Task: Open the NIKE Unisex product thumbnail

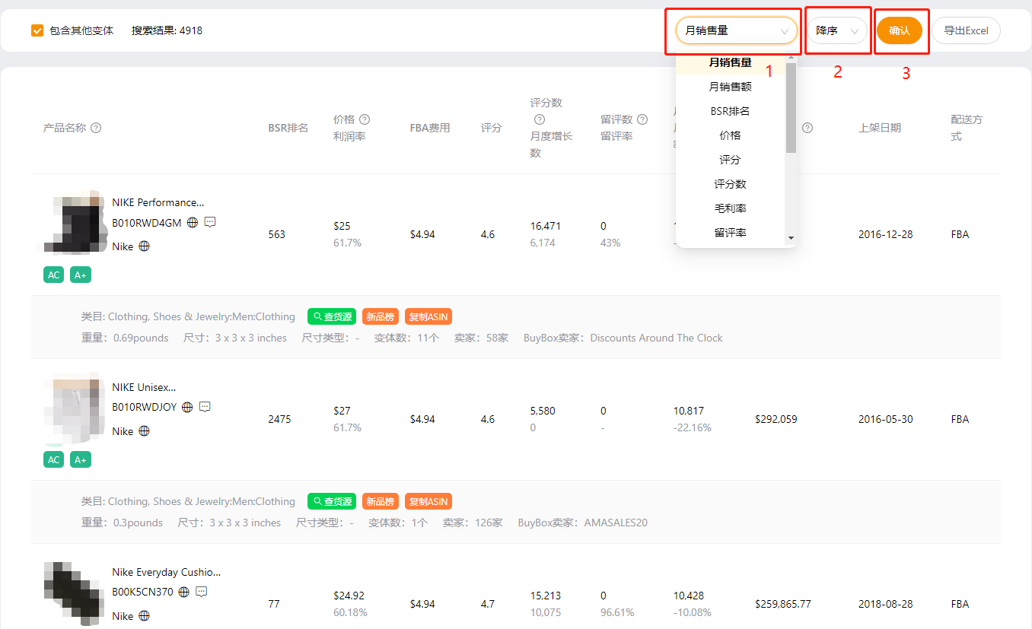Action: click(74, 407)
